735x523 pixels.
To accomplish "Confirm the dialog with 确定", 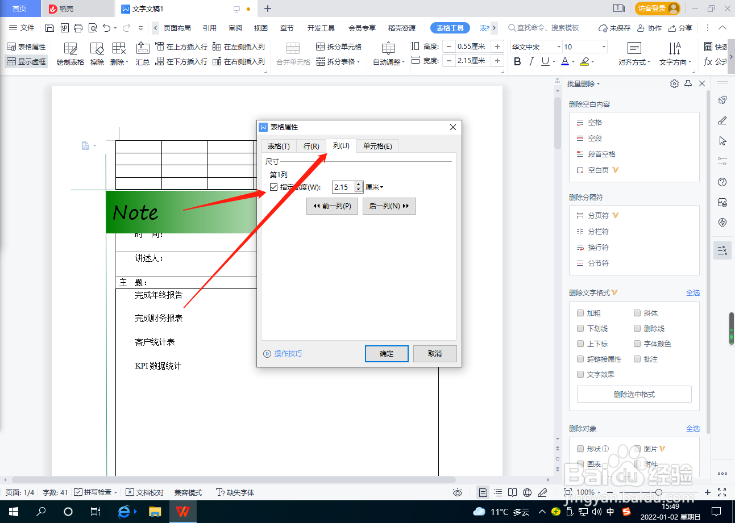I will 387,354.
